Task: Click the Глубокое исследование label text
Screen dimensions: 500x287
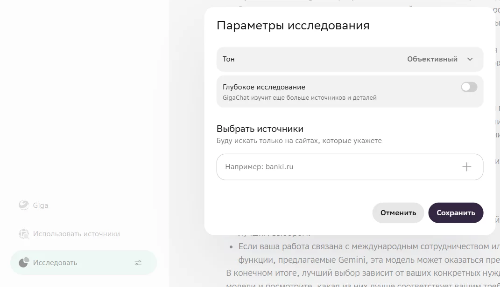Action: tap(264, 87)
